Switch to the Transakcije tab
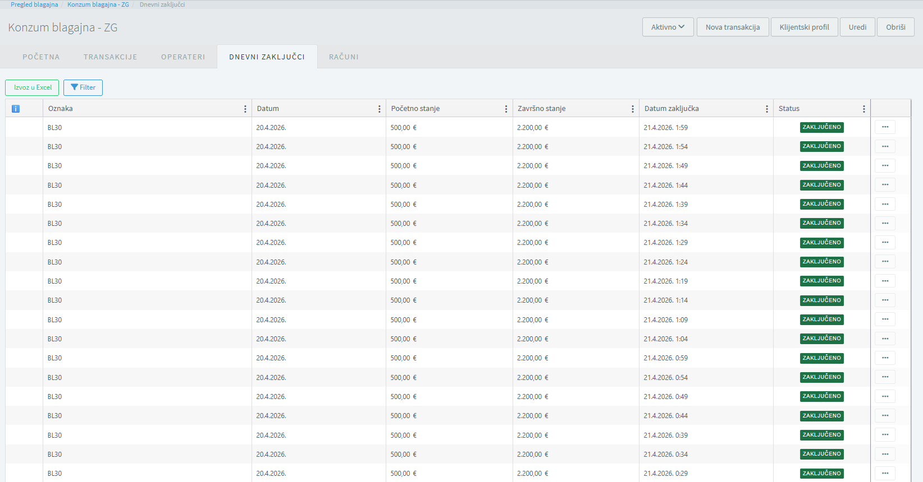This screenshot has width=923, height=482. pyautogui.click(x=110, y=57)
